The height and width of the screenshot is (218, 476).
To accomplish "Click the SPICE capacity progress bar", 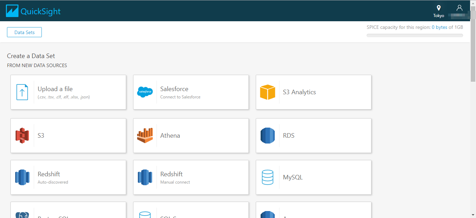I will click(x=414, y=34).
